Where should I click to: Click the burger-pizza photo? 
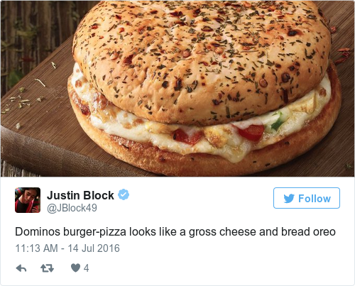pyautogui.click(x=177, y=89)
